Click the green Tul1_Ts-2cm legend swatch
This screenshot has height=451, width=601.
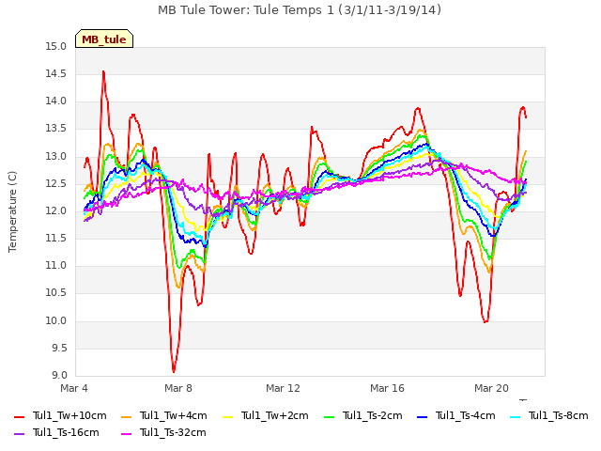pyautogui.click(x=329, y=417)
